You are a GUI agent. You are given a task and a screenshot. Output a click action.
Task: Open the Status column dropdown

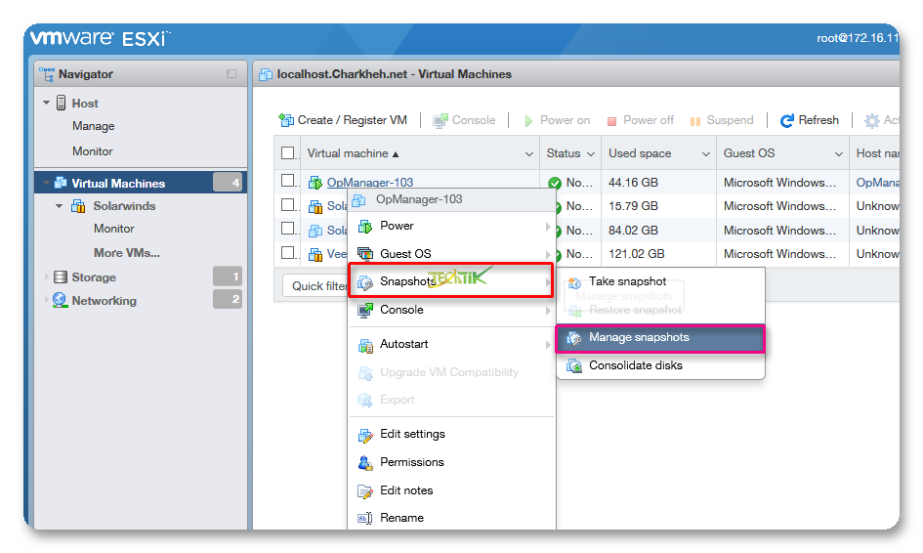pyautogui.click(x=590, y=153)
